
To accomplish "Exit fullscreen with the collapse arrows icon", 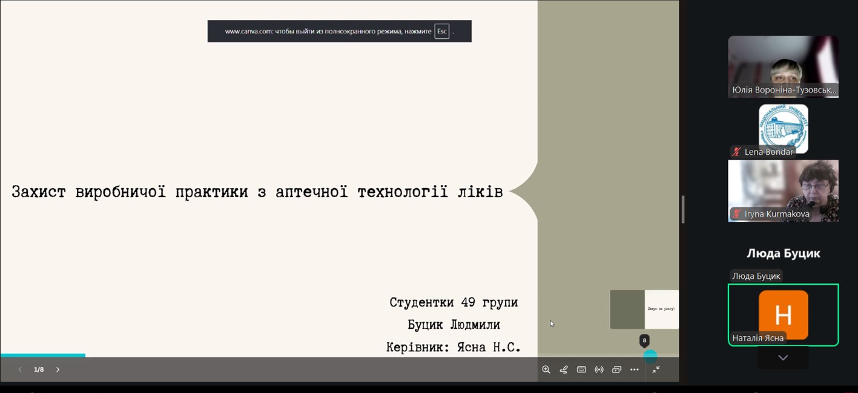I will (x=656, y=369).
